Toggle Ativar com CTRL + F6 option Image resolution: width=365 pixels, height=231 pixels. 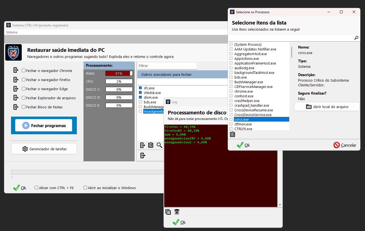pos(37,188)
